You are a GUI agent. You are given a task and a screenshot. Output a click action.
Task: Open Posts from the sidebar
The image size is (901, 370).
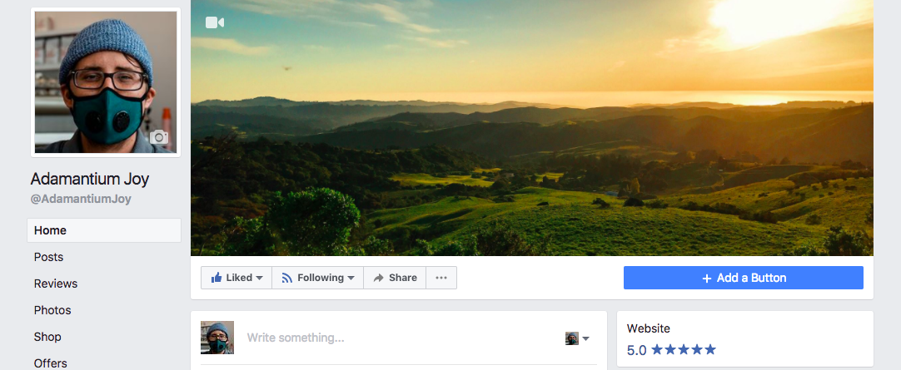(48, 257)
